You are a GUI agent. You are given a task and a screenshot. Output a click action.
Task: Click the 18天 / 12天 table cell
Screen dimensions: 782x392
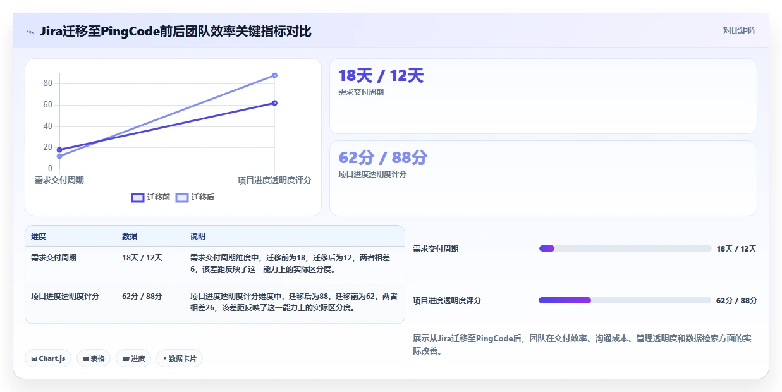[x=142, y=258]
